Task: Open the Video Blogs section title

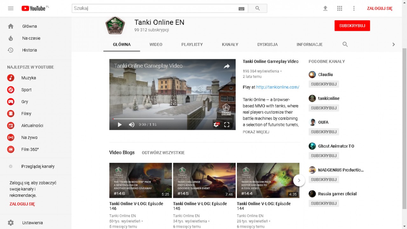Action: point(122,152)
